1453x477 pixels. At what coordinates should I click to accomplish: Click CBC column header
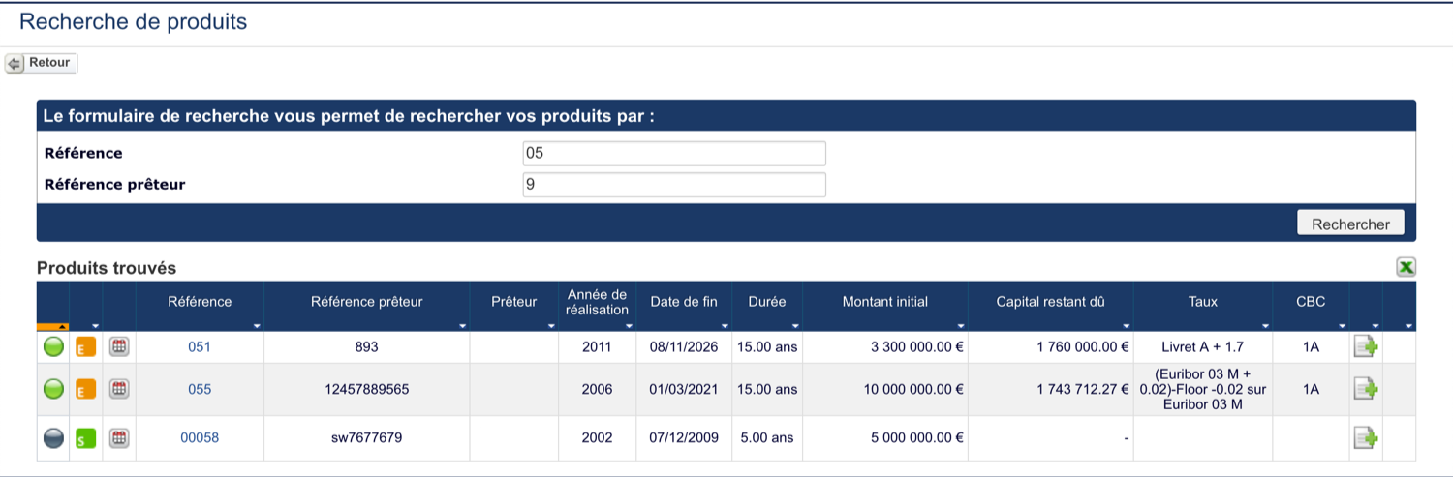click(1311, 302)
